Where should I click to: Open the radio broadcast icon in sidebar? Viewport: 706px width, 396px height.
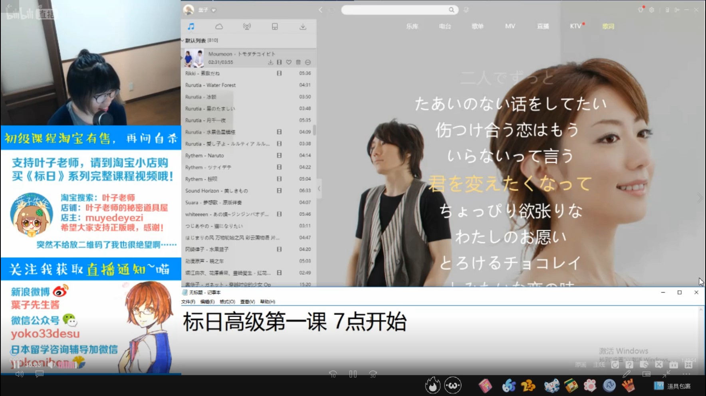(247, 27)
